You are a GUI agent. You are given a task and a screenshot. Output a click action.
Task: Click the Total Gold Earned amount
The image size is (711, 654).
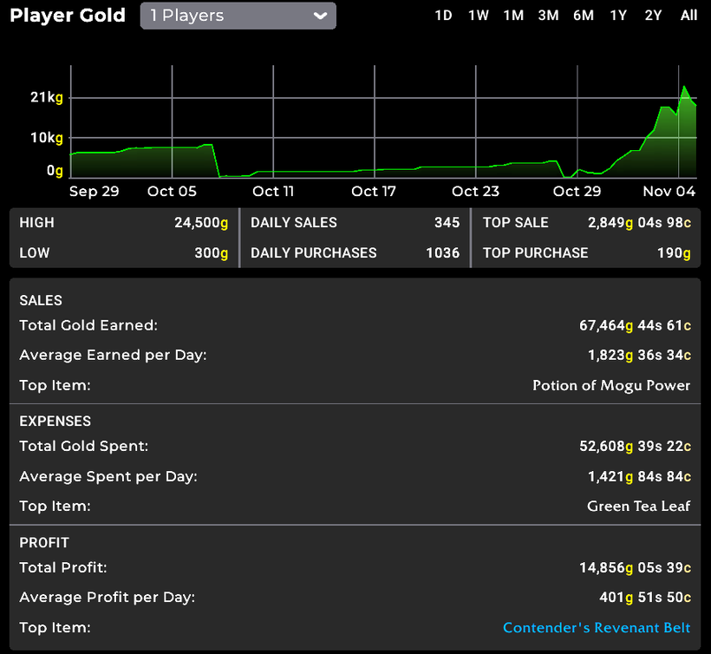(635, 325)
